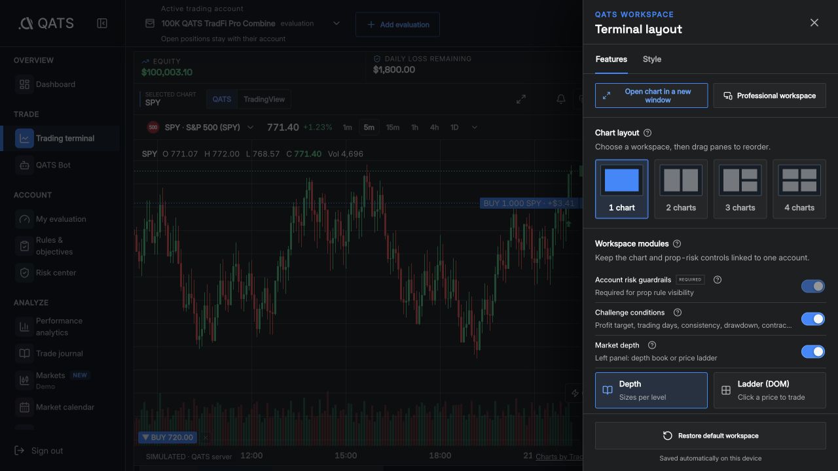Show help for Market depth
The height and width of the screenshot is (471, 838).
[x=652, y=345]
